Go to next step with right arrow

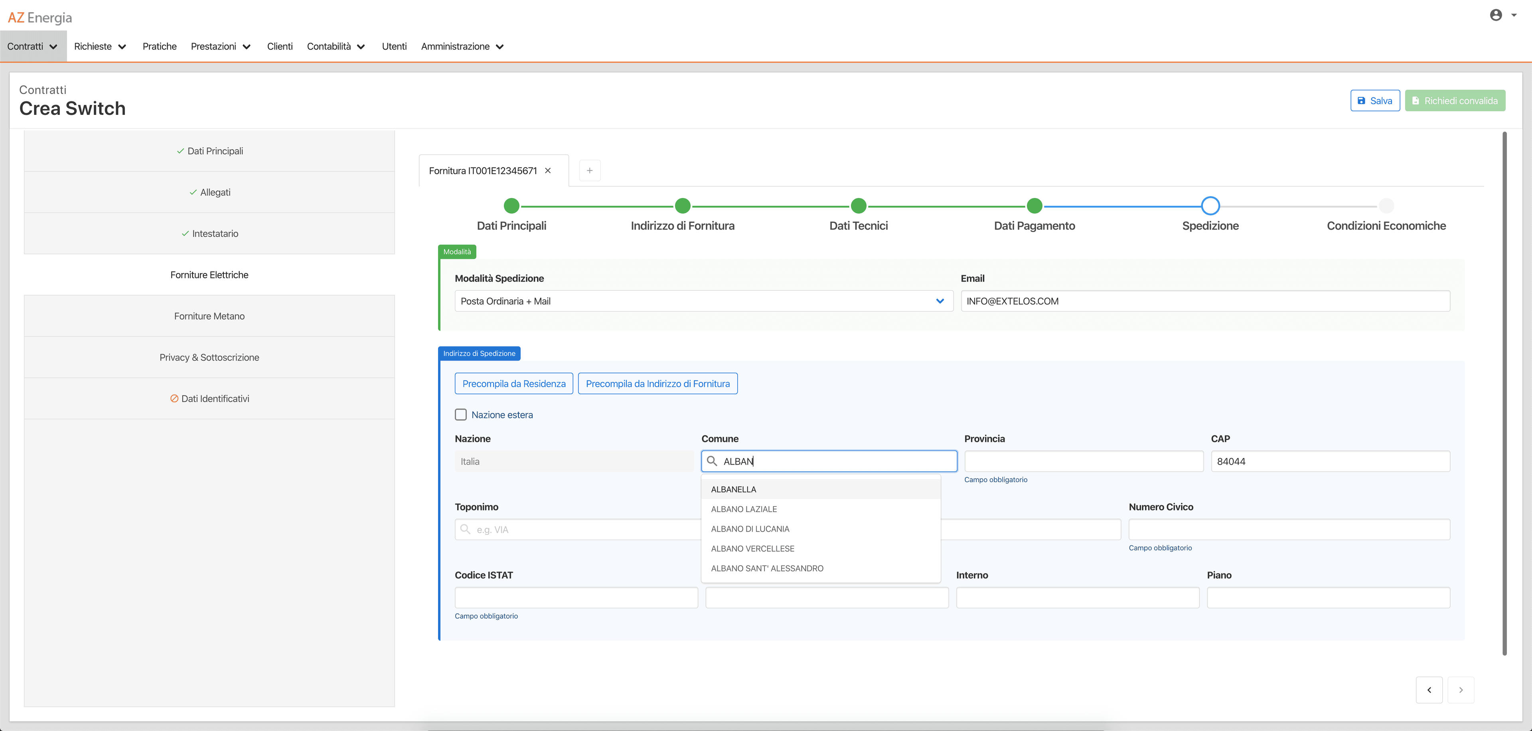click(x=1461, y=690)
